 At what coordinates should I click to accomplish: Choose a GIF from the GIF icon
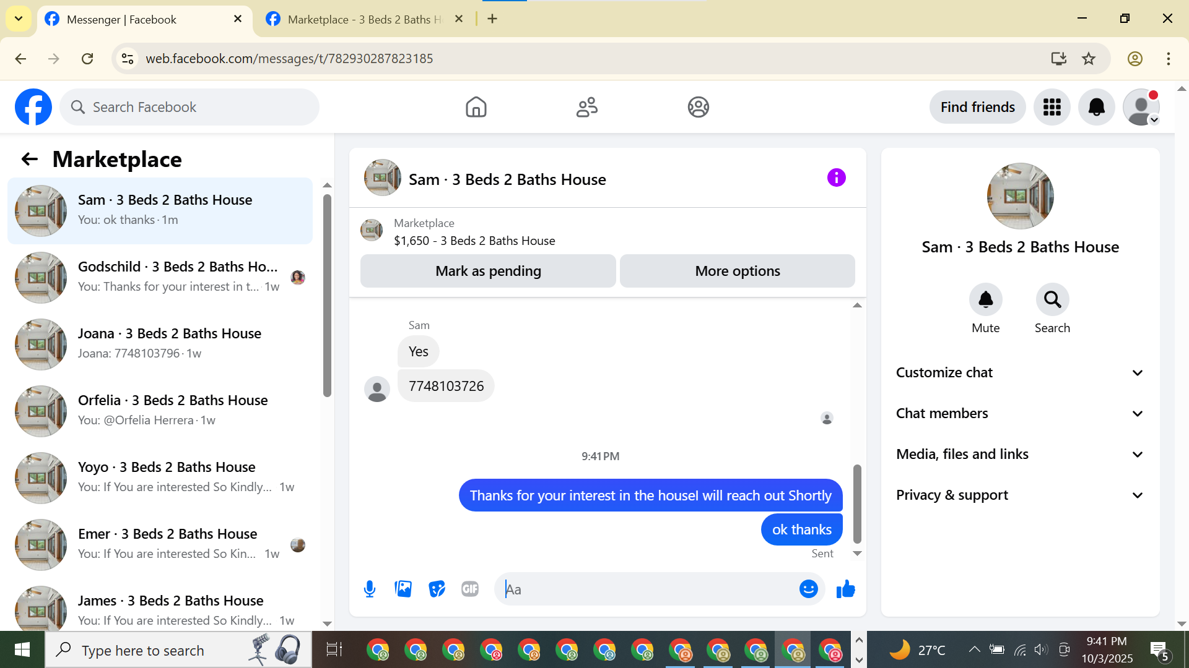tap(470, 589)
